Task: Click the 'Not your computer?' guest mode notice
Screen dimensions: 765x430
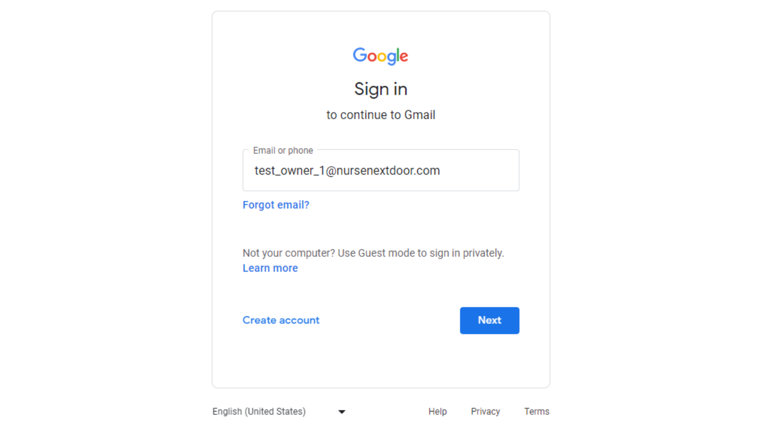Action: (374, 253)
